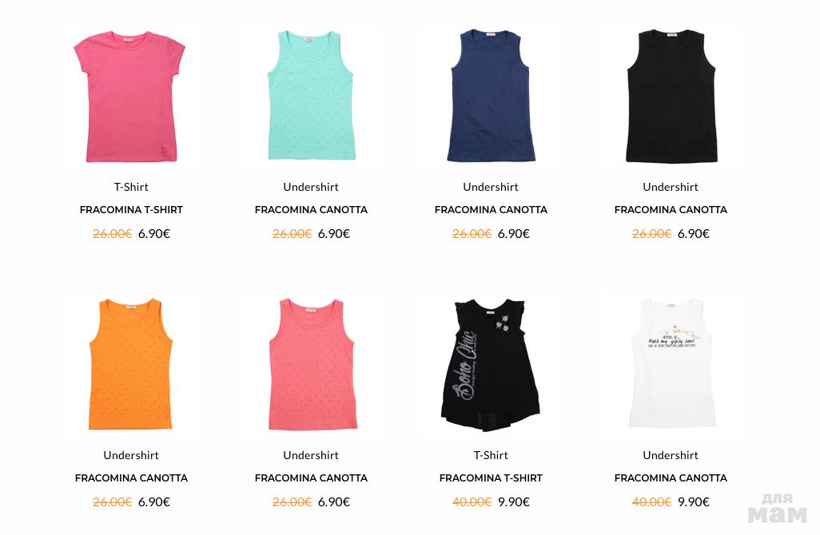The width and height of the screenshot is (820, 535).
Task: Open the plain black undershirt image
Action: [x=671, y=96]
